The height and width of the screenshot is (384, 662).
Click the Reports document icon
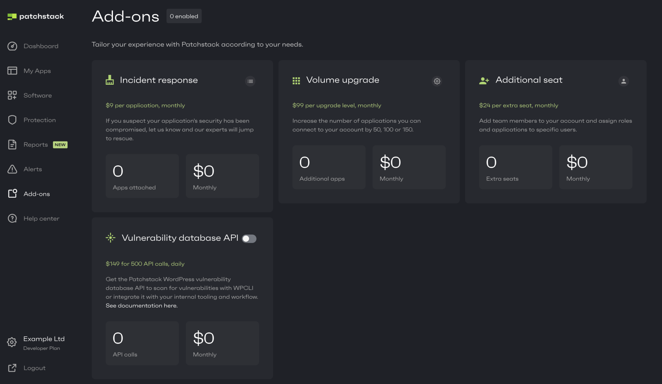(x=12, y=144)
